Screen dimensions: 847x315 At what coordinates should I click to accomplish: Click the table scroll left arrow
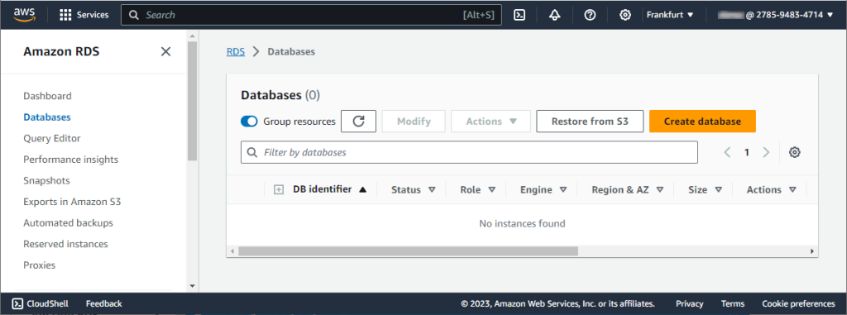point(232,251)
